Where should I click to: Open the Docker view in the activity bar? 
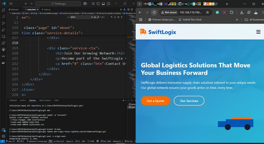(x=3, y=63)
